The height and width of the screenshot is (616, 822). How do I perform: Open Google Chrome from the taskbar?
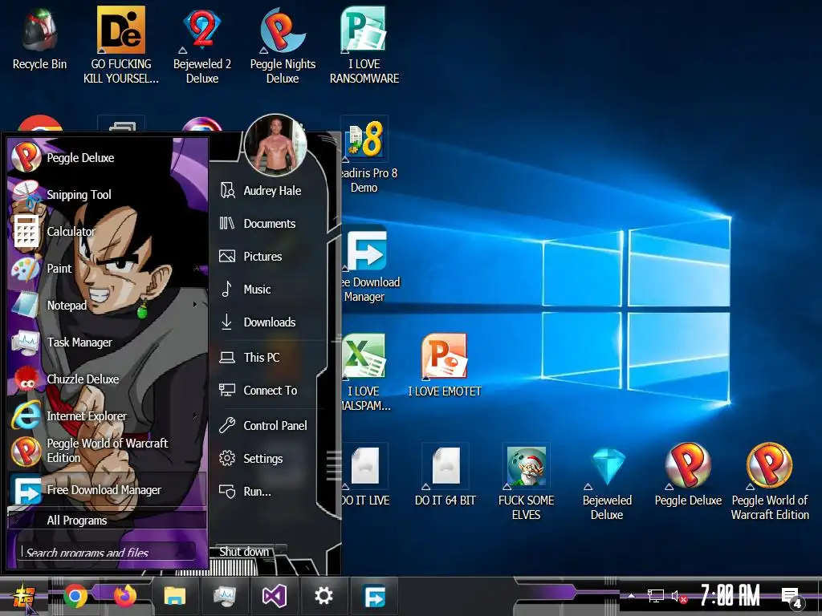tap(75, 596)
